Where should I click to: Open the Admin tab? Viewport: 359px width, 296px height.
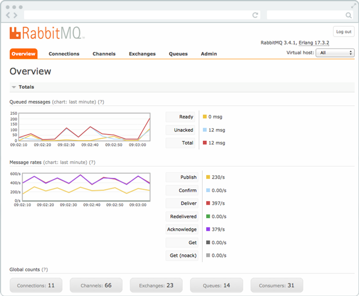(209, 54)
